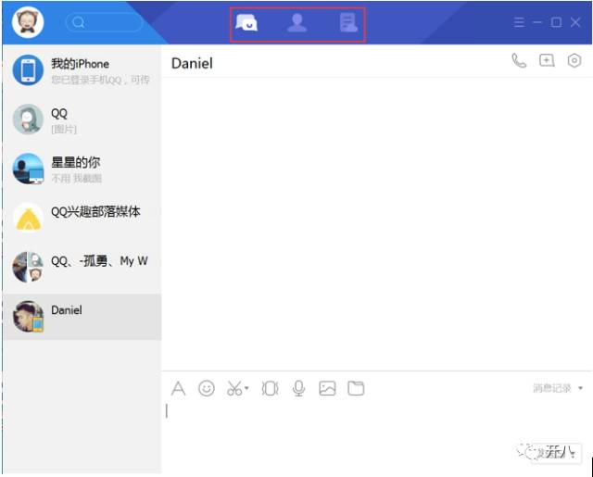
Task: Select the 星星的你 chat
Action: [82, 169]
